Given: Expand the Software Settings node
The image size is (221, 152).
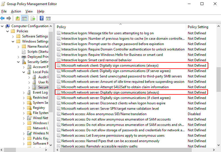Looking at the screenshot, I should click(x=13, y=37).
